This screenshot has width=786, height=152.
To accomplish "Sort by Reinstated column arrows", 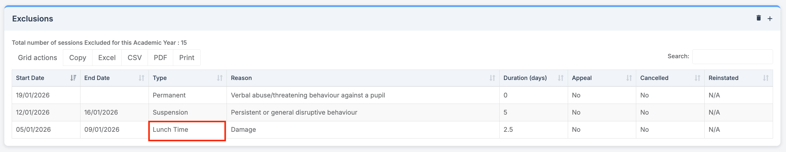I will point(766,78).
